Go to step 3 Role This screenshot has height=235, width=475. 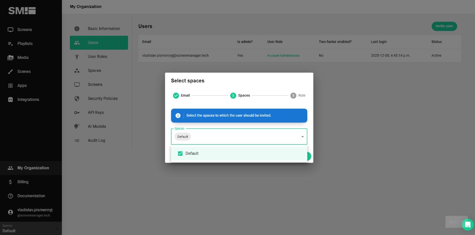coord(298,96)
